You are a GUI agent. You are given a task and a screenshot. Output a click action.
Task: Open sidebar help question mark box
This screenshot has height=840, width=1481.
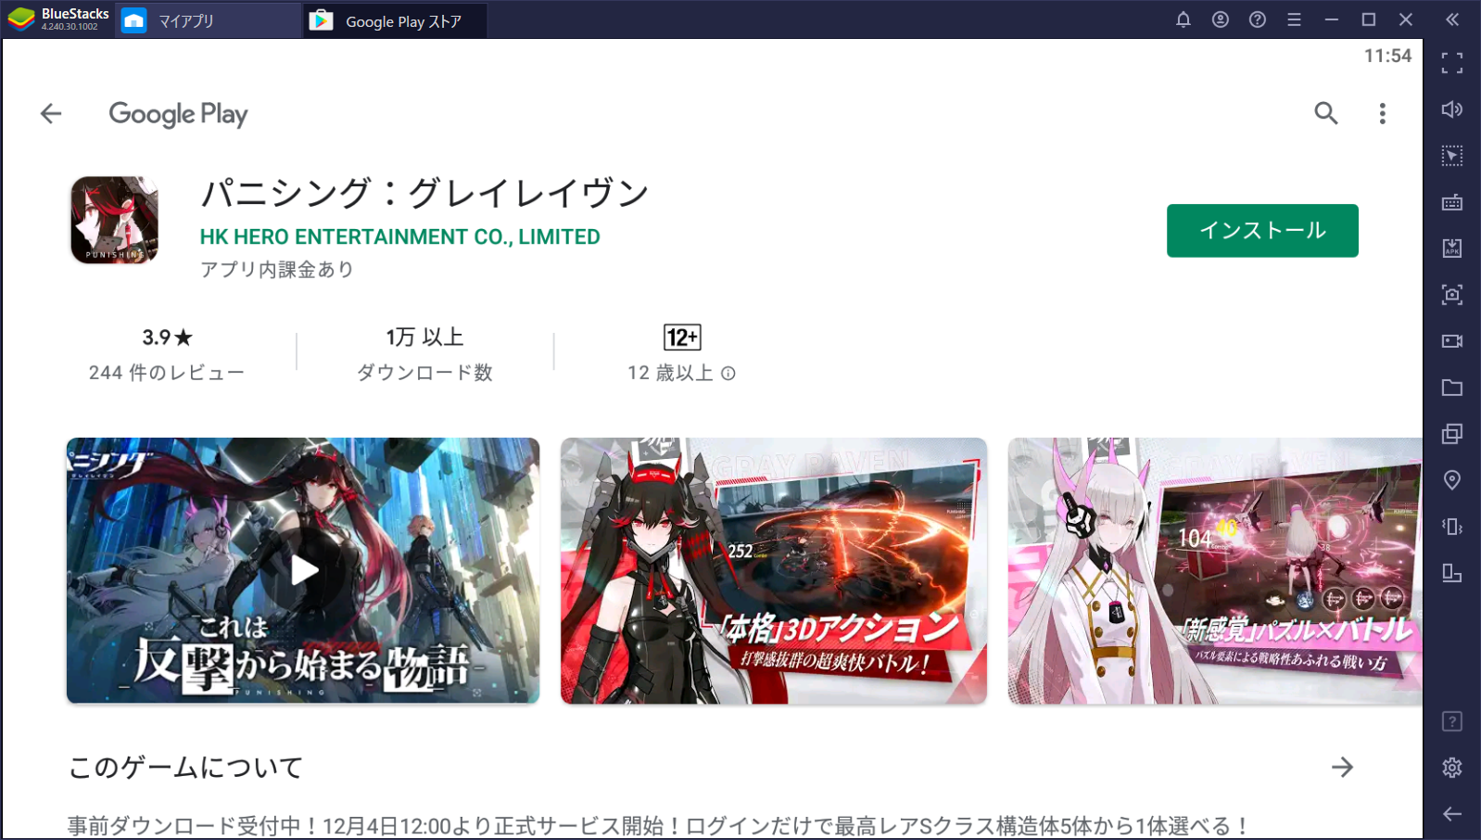[1452, 721]
